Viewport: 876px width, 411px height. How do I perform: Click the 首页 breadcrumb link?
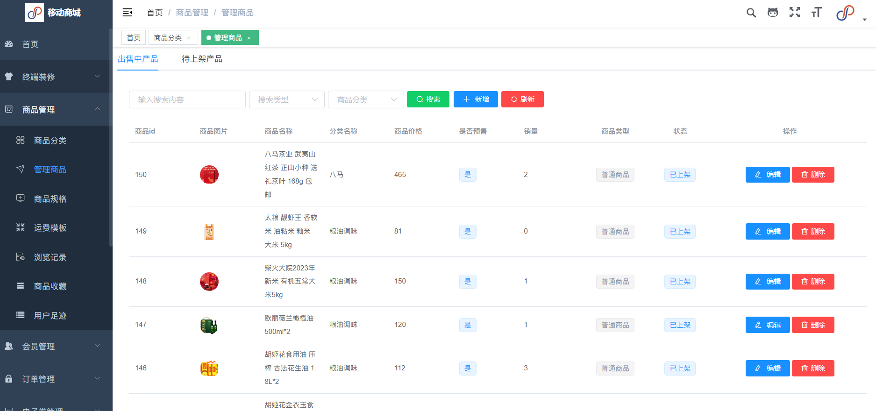(155, 13)
